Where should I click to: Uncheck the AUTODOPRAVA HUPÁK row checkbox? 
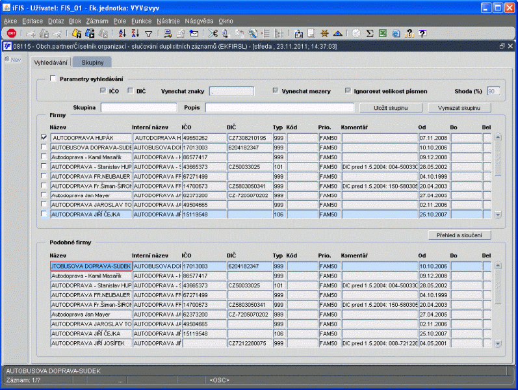(44, 137)
